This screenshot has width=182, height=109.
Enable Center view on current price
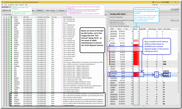[109, 24]
